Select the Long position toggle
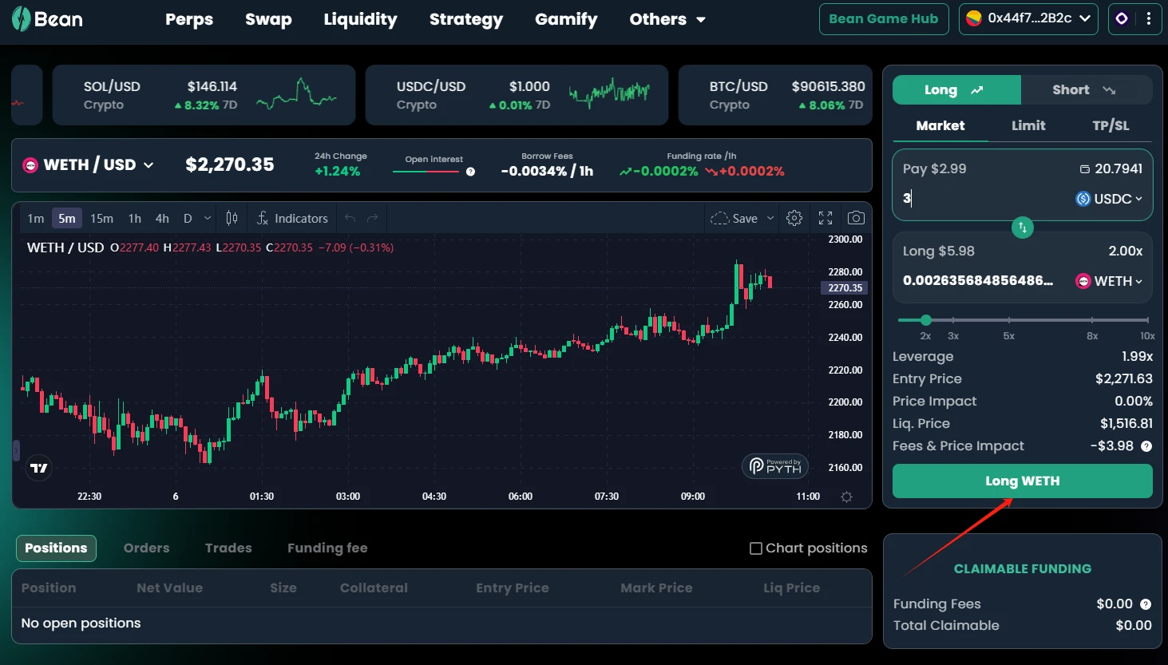The image size is (1168, 665). click(956, 90)
